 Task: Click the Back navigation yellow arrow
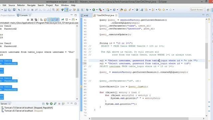164,10
